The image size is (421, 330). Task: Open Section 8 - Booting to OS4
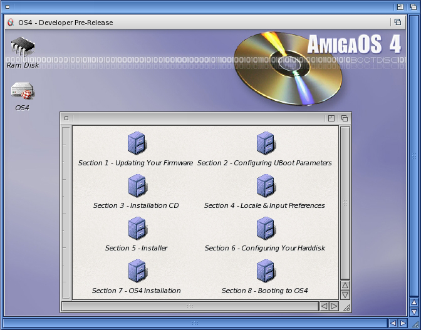[x=265, y=271]
